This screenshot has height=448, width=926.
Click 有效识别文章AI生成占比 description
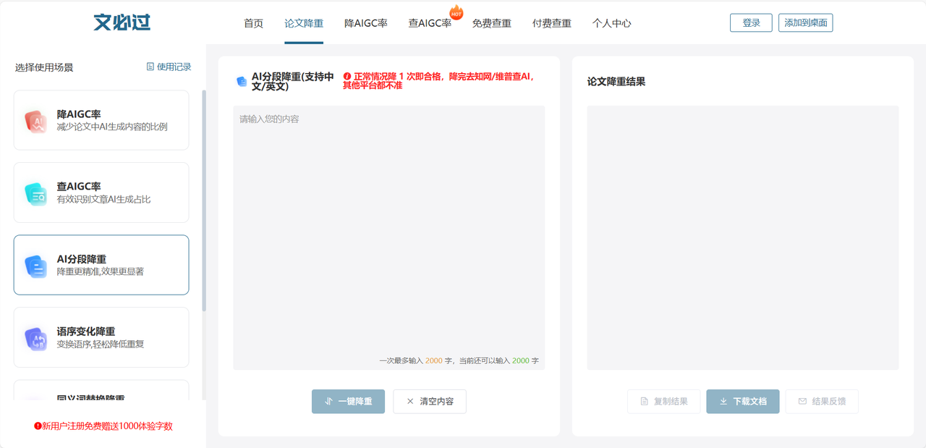103,199
